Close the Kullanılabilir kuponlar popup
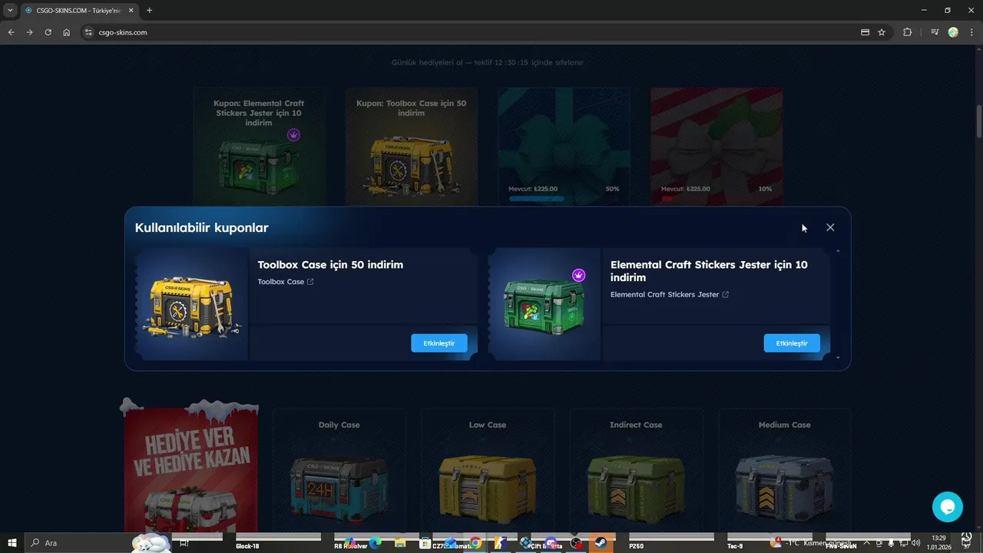This screenshot has width=983, height=553. [830, 227]
